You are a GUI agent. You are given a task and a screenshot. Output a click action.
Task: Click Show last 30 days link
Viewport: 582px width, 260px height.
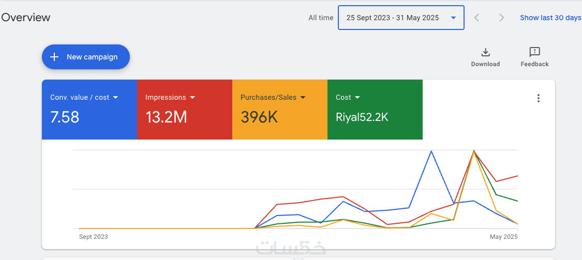[550, 18]
